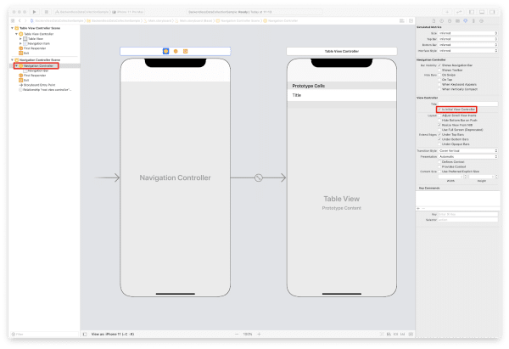The width and height of the screenshot is (509, 349).
Task: Zoom in the storyboard canvas
Action: [x=259, y=334]
